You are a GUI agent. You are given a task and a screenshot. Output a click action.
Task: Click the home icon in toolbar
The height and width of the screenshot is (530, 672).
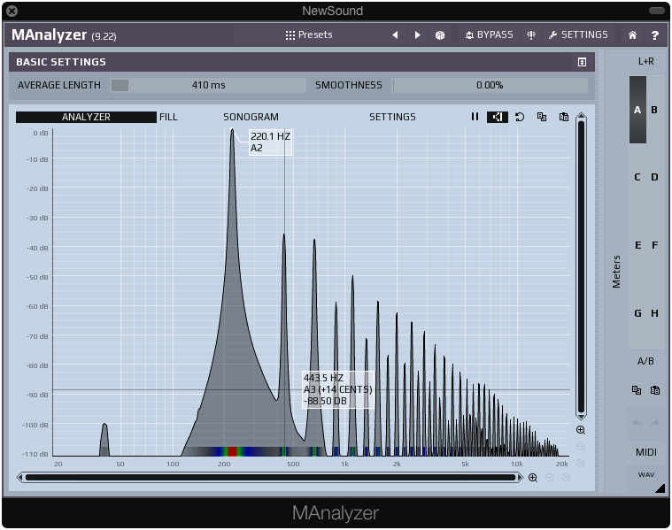tap(632, 35)
